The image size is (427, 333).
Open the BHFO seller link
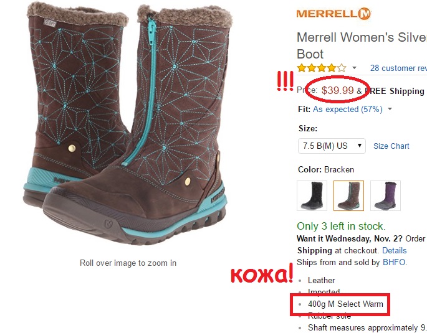coord(394,262)
